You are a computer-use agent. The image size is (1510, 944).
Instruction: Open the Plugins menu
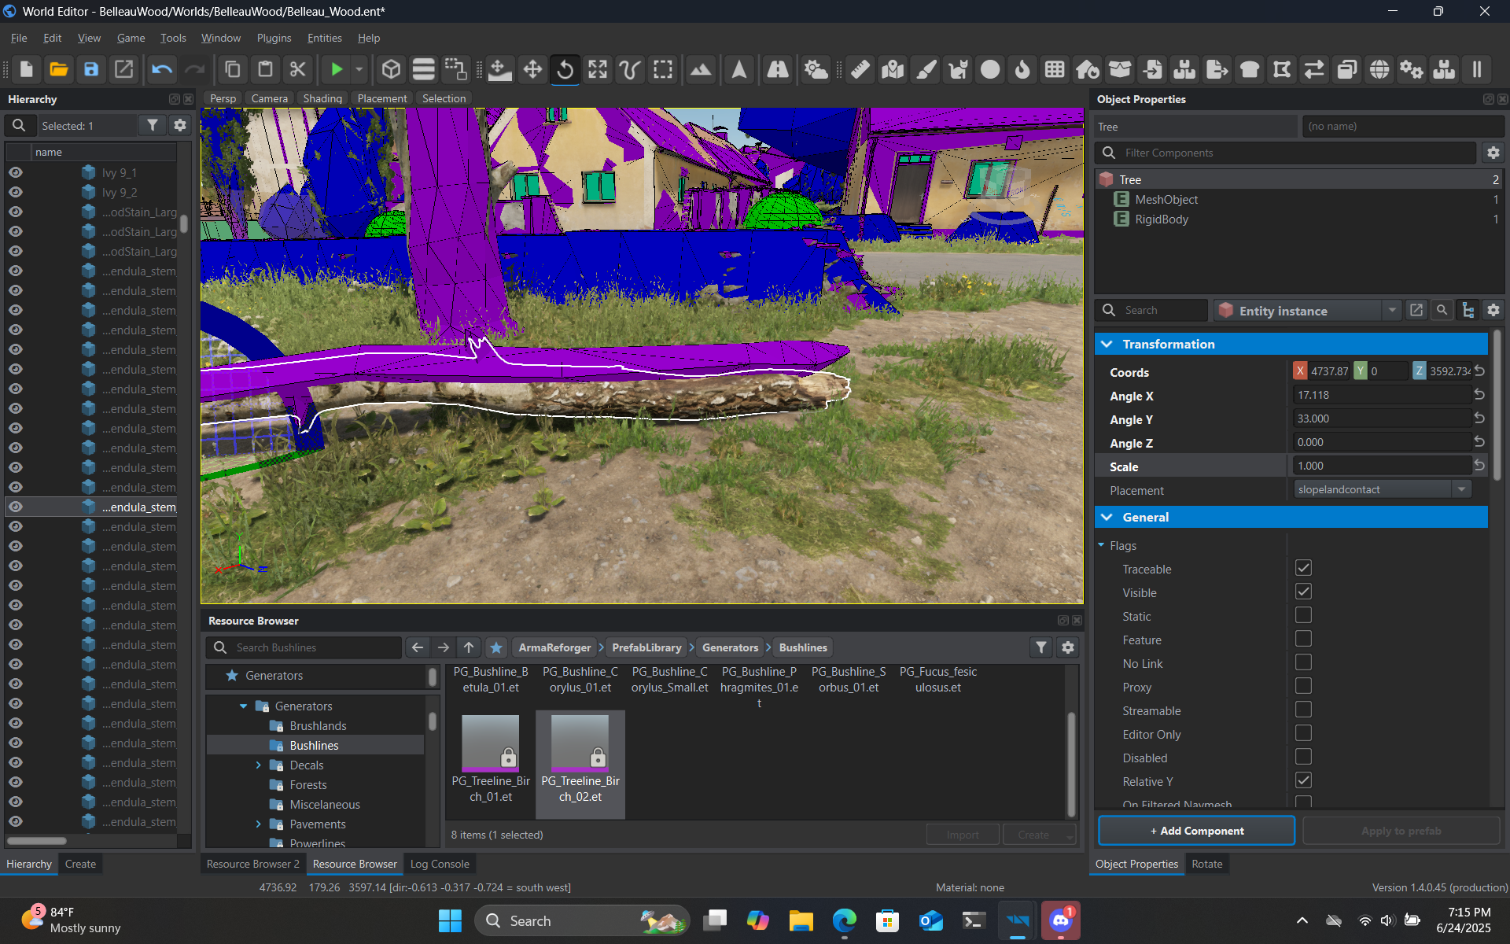(x=274, y=38)
